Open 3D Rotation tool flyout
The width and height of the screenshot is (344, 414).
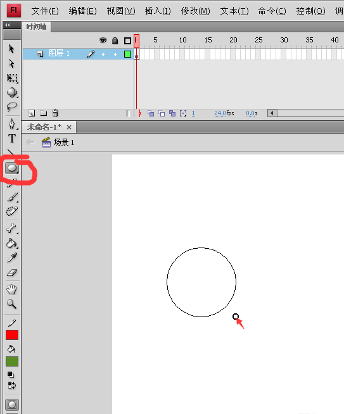point(12,92)
